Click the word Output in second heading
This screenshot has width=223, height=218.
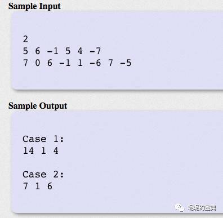click(53, 106)
